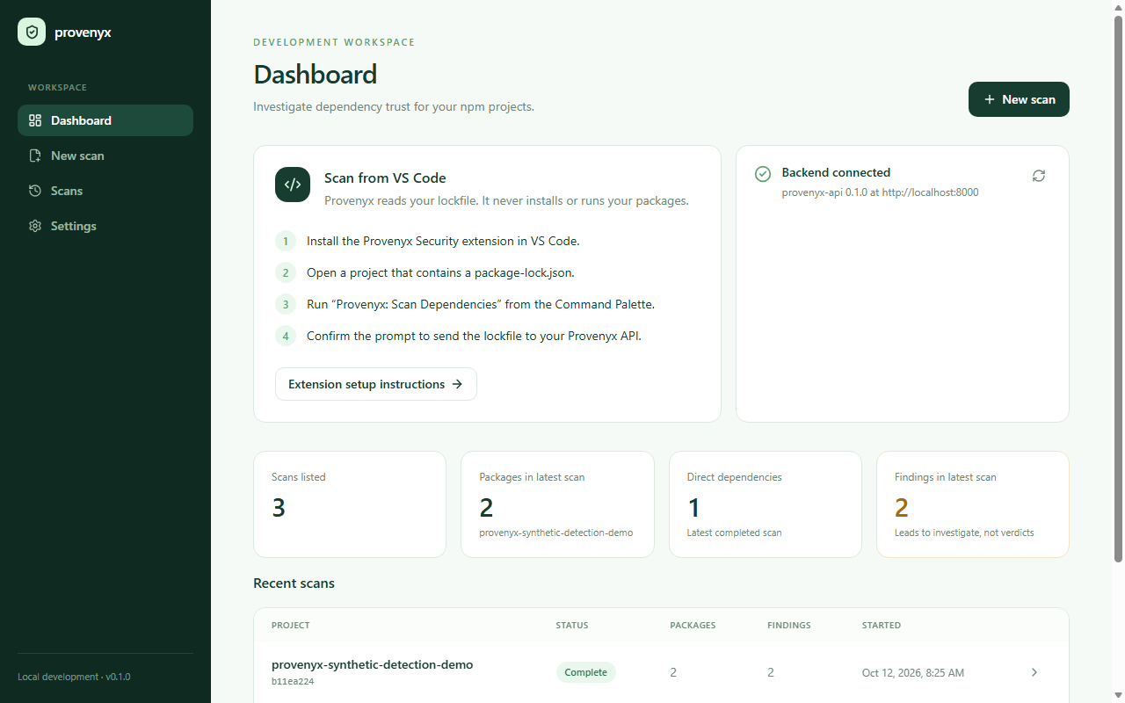The width and height of the screenshot is (1125, 703).
Task: Go to New scan in the sidebar
Action: 105,156
